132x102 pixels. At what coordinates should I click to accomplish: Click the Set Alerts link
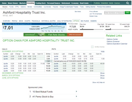pos(78,11)
